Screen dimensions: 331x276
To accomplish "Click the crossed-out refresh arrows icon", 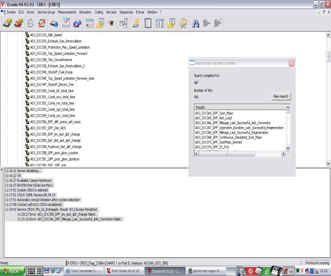I will click(x=42, y=23).
